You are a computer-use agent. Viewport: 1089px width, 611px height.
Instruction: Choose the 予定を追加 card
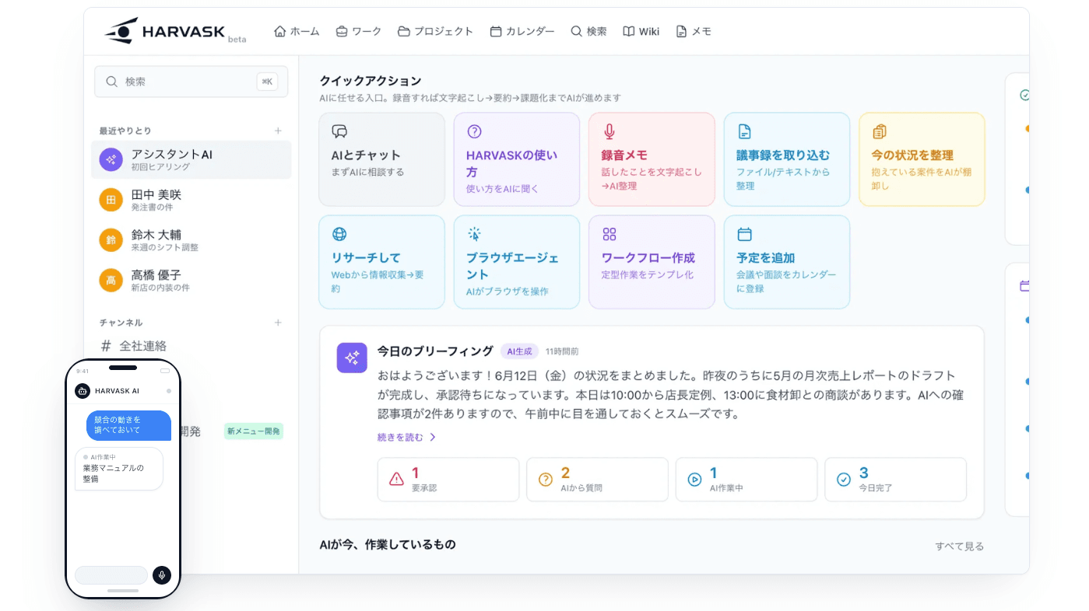click(x=787, y=262)
